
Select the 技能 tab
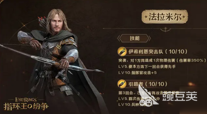[134, 38]
